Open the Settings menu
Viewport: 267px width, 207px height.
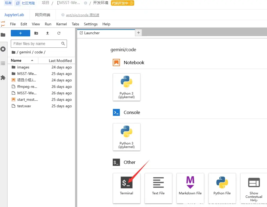click(91, 24)
